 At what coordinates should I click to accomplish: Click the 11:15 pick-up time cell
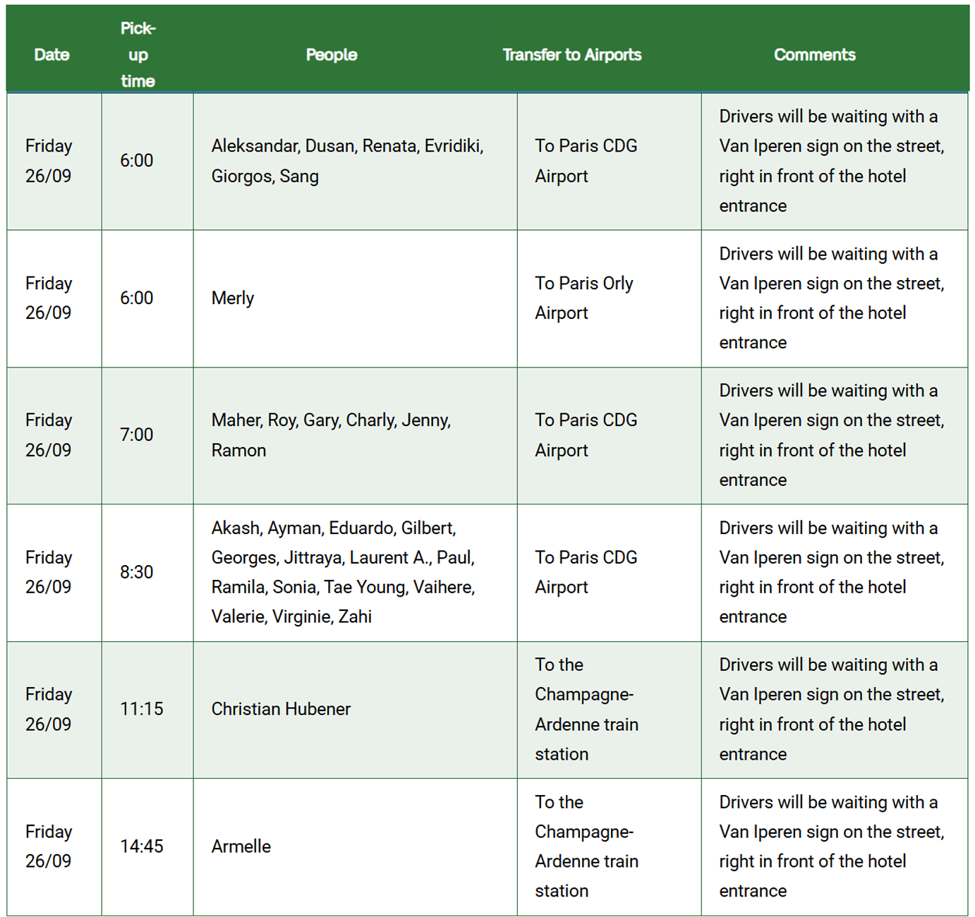[142, 709]
